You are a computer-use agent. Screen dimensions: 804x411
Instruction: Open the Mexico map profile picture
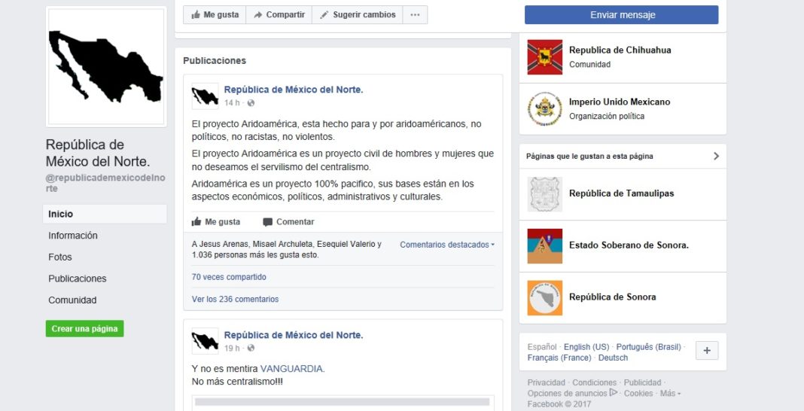pyautogui.click(x=106, y=67)
